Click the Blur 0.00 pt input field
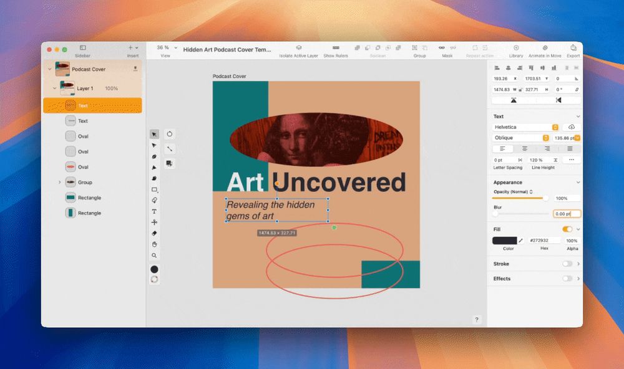The width and height of the screenshot is (624, 369). coord(567,214)
